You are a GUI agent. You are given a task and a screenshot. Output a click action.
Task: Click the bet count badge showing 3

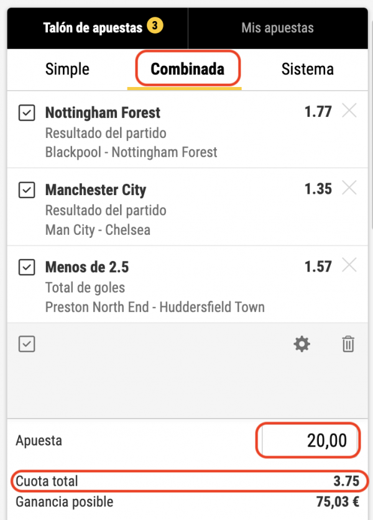pyautogui.click(x=155, y=27)
